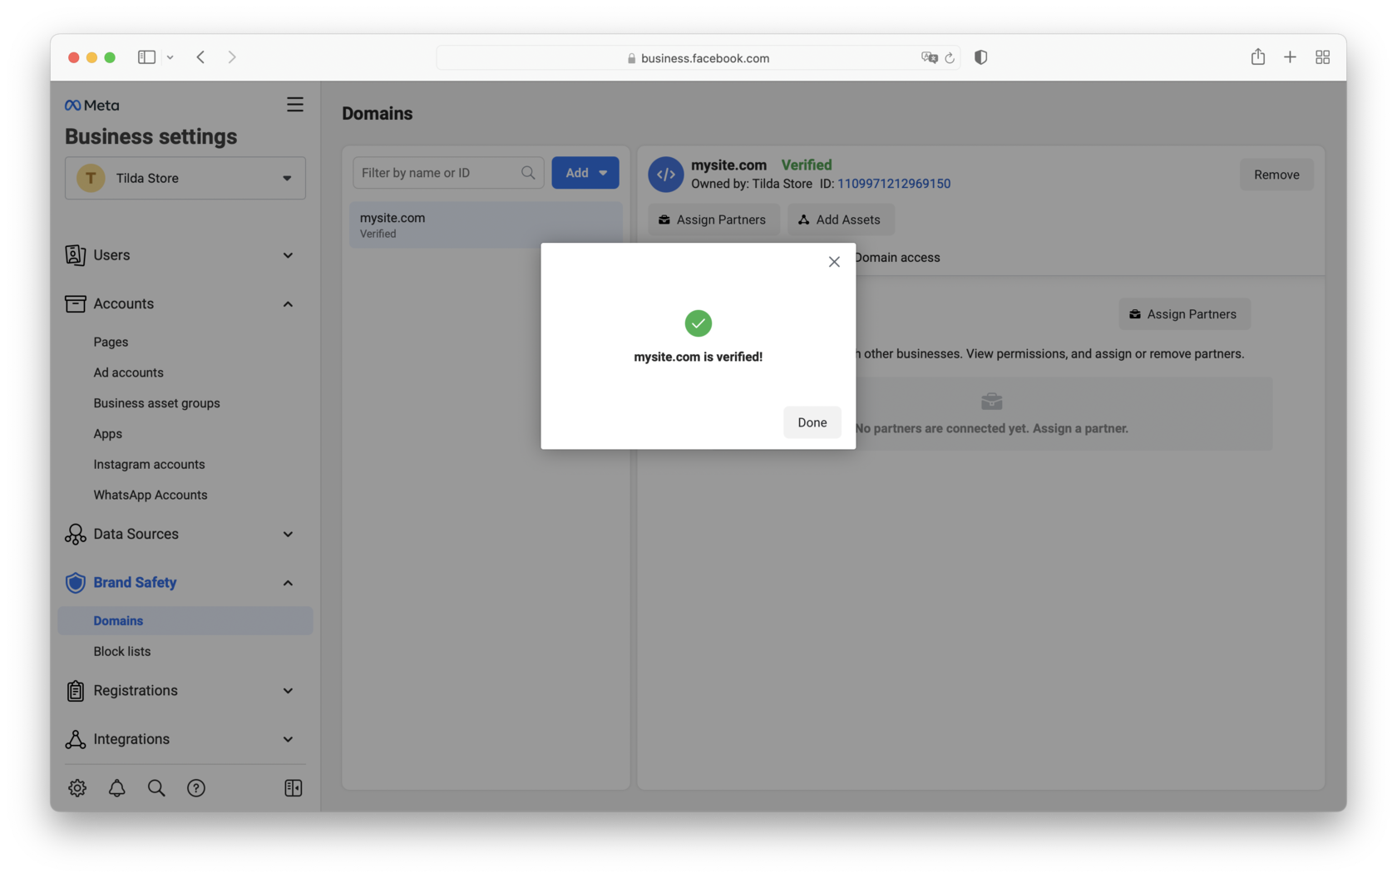Open the help question mark icon
This screenshot has width=1397, height=878.
[196, 787]
